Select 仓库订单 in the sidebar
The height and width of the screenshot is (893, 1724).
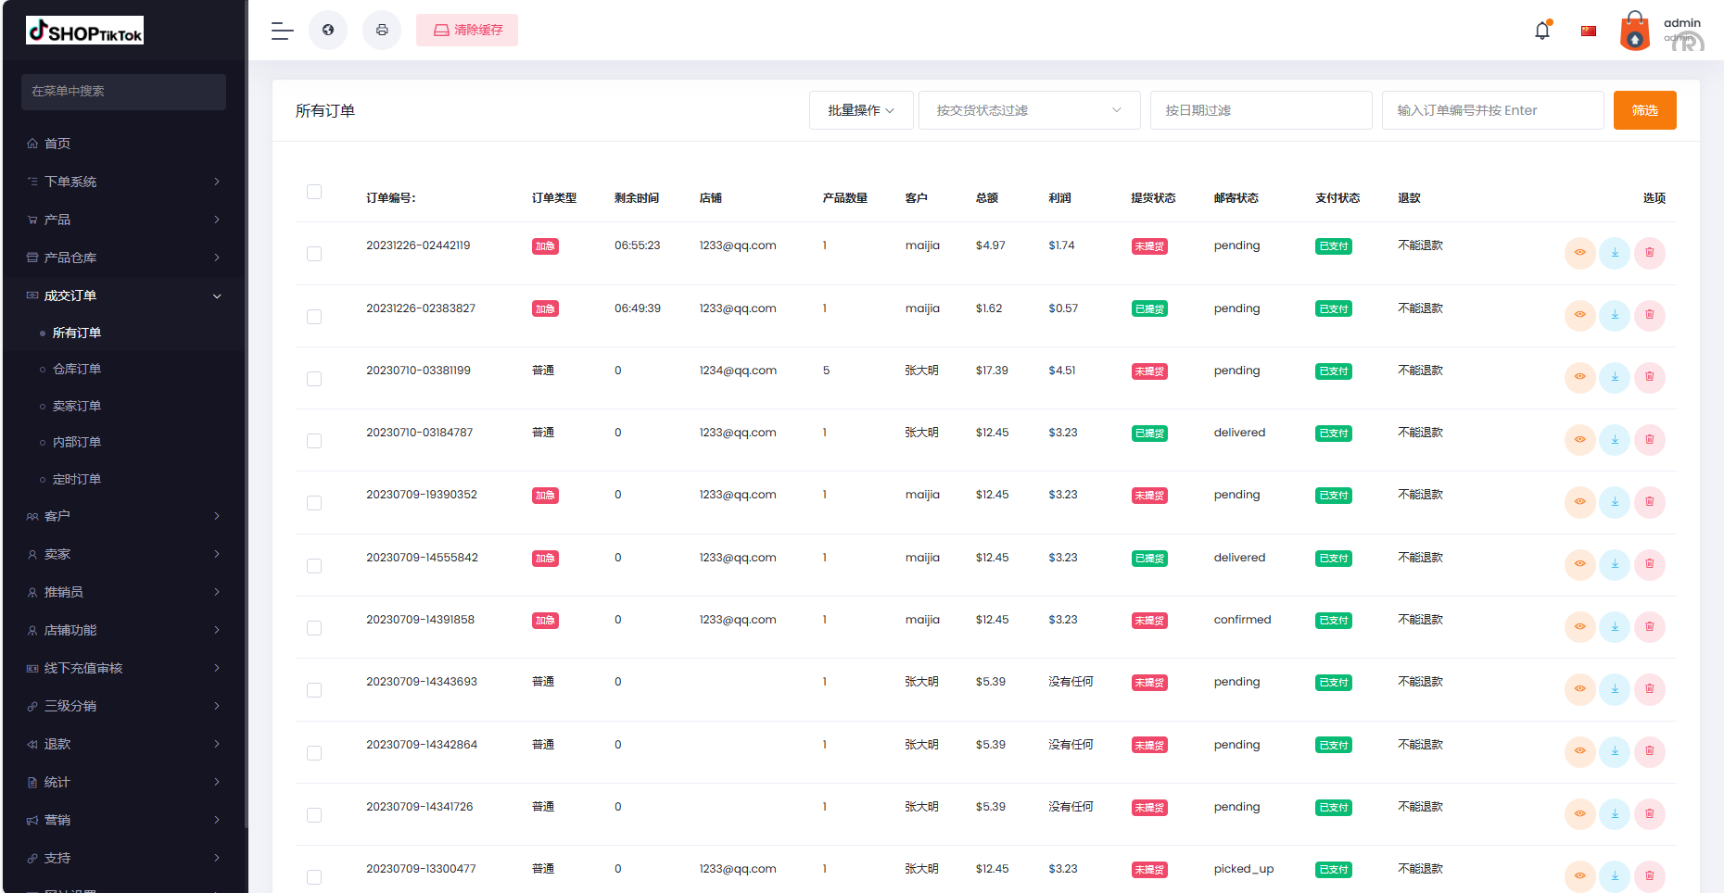(76, 369)
